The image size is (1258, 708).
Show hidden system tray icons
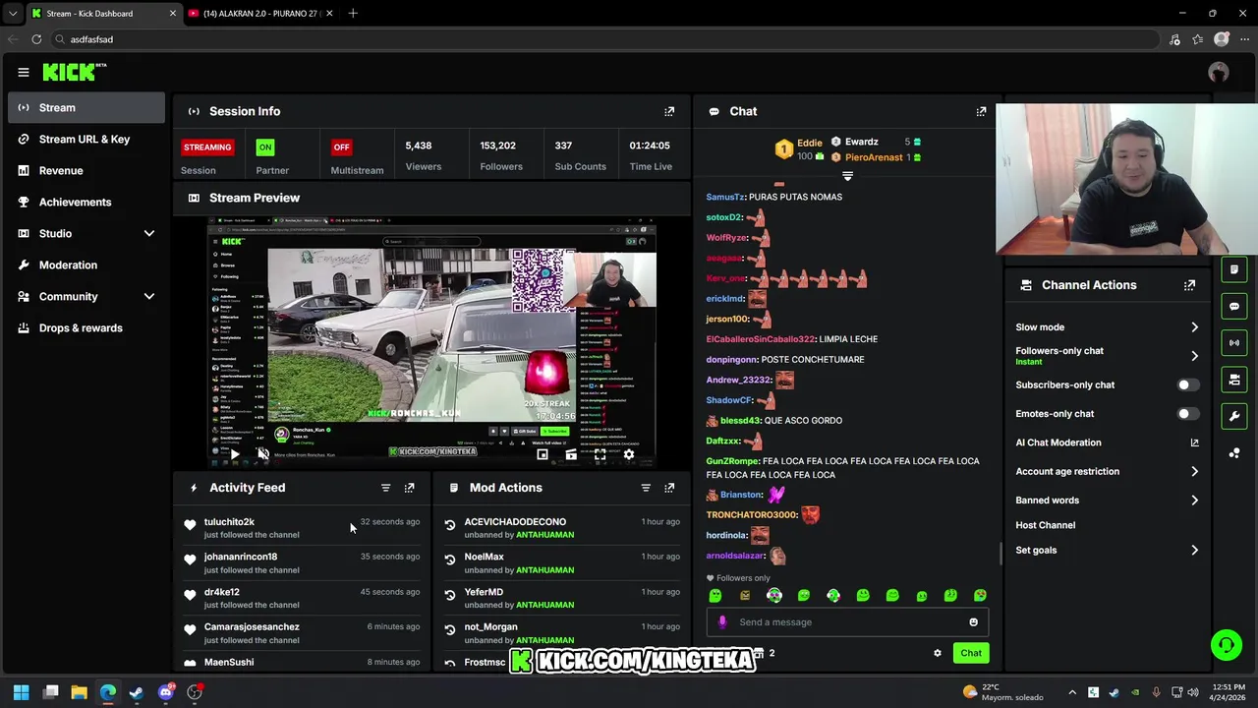tap(1072, 692)
